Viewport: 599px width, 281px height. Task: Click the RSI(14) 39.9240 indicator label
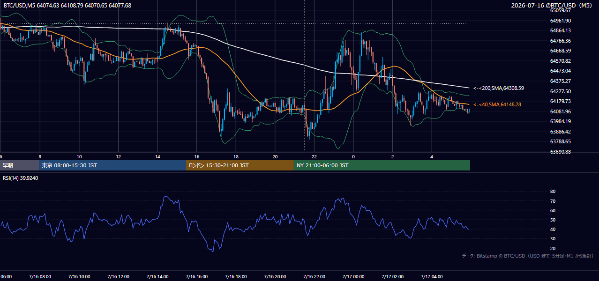tap(21, 178)
